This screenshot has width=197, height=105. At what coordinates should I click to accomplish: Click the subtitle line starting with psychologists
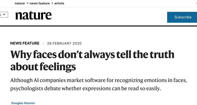pos(86,89)
